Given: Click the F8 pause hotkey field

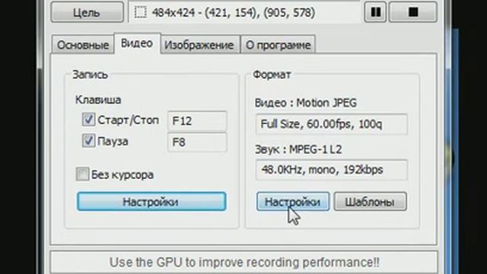Looking at the screenshot, I should [197, 142].
